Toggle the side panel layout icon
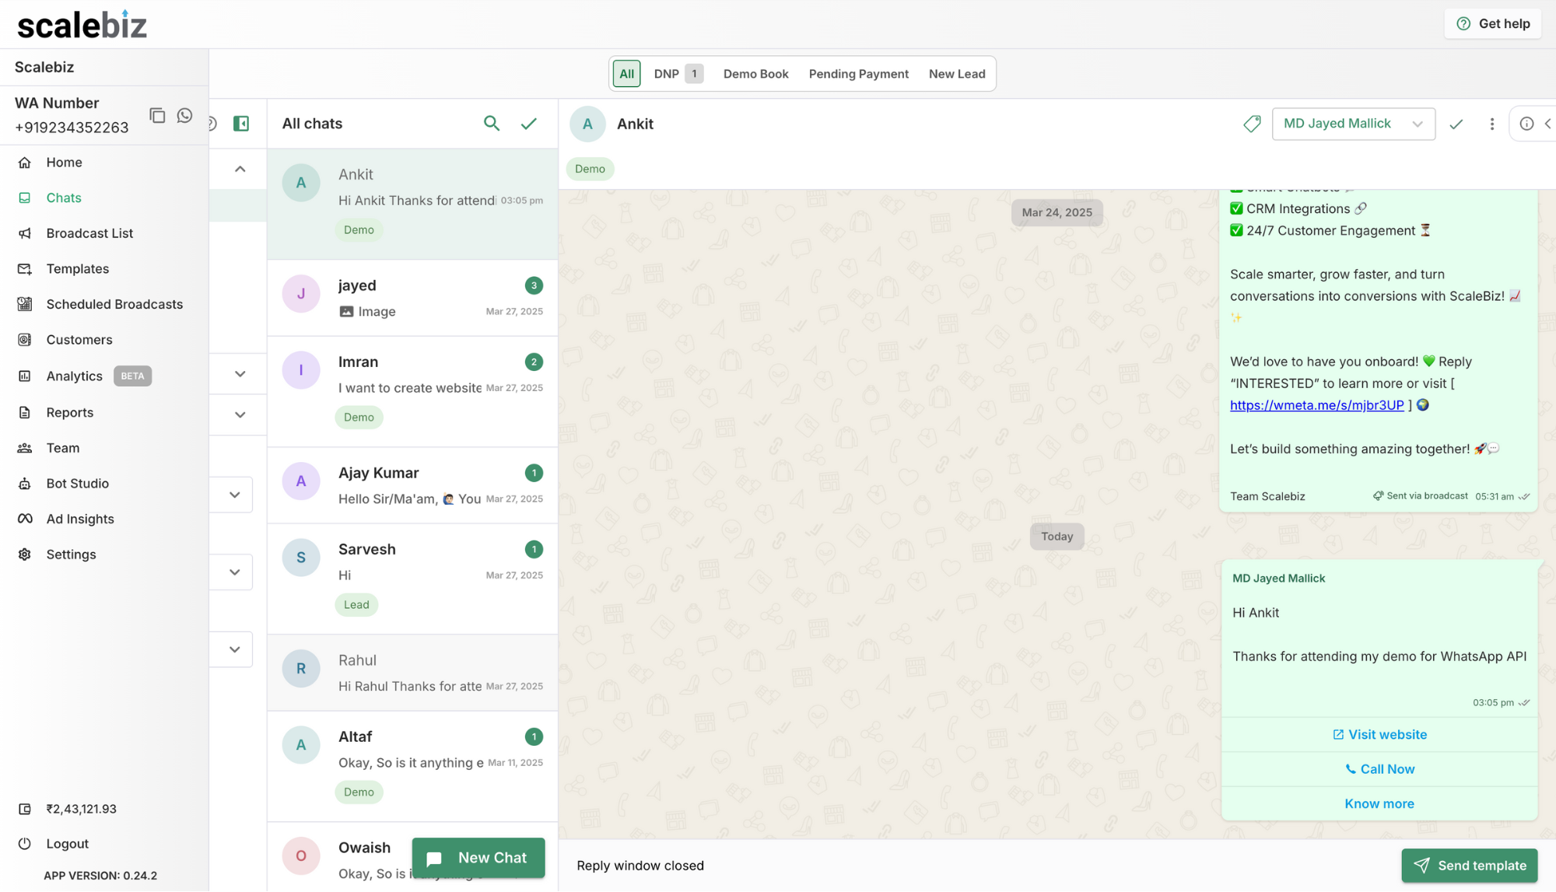The height and width of the screenshot is (892, 1556). click(241, 124)
